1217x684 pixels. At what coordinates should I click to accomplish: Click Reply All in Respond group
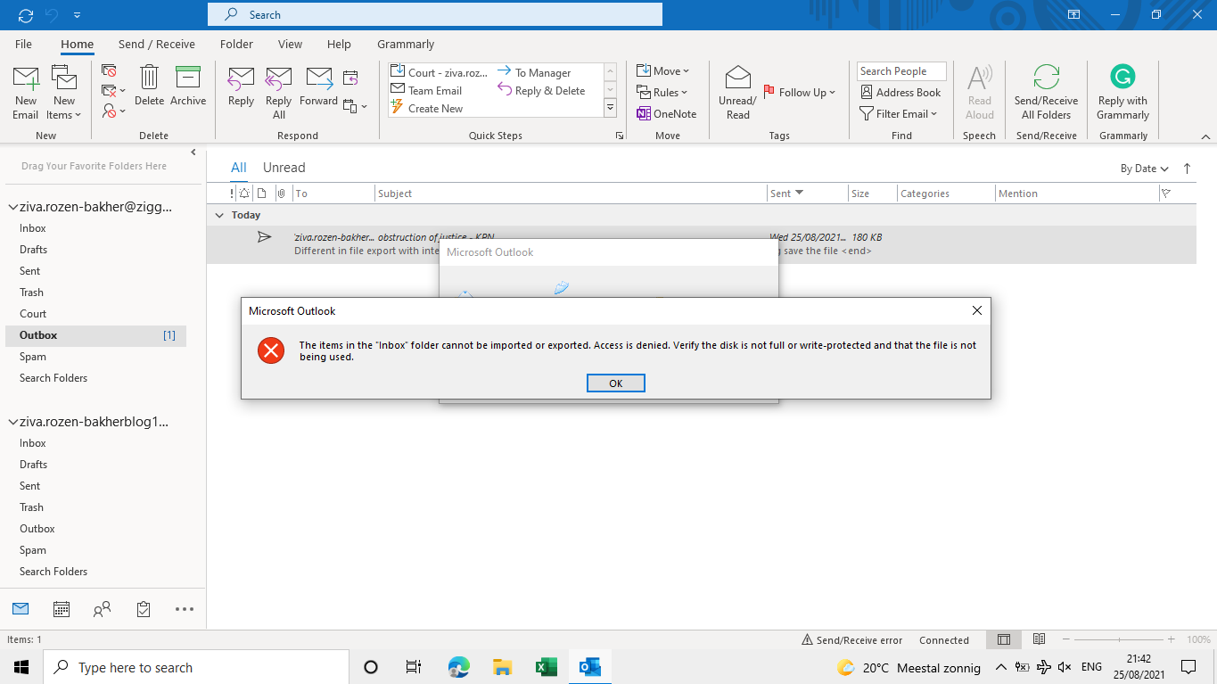click(279, 93)
